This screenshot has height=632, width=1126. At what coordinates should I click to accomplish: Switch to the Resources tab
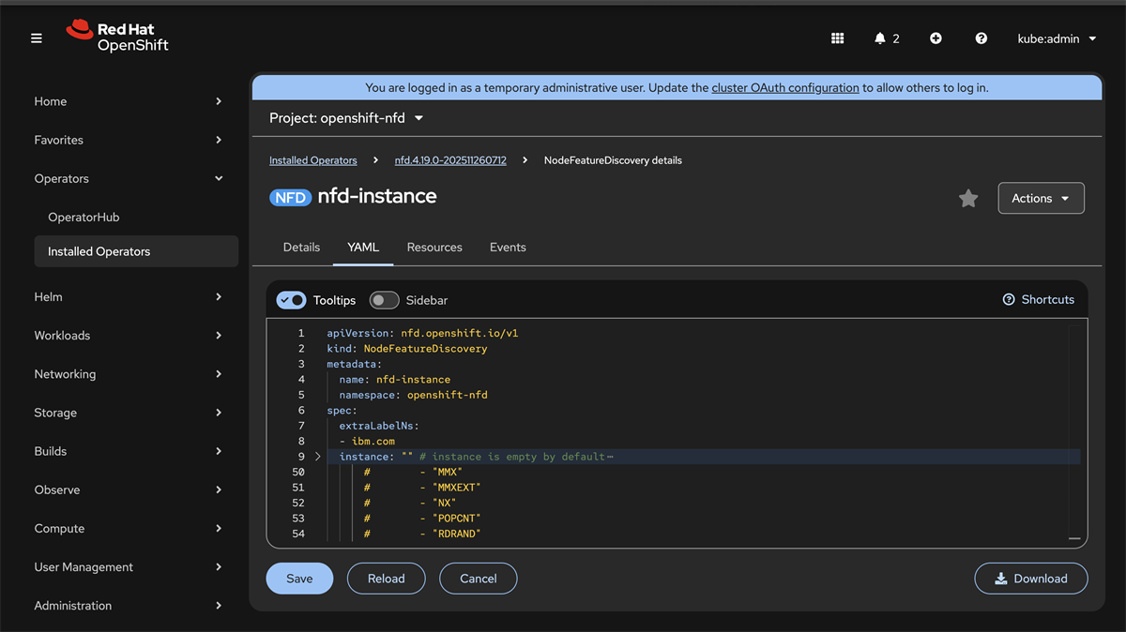click(x=434, y=248)
